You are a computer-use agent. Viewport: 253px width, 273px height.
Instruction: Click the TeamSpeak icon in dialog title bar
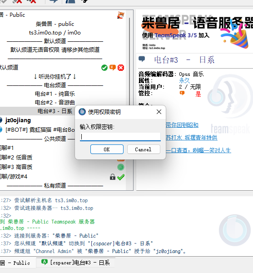(82, 112)
